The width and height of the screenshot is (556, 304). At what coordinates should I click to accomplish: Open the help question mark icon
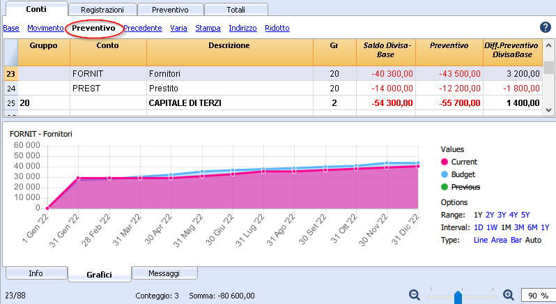(x=545, y=27)
